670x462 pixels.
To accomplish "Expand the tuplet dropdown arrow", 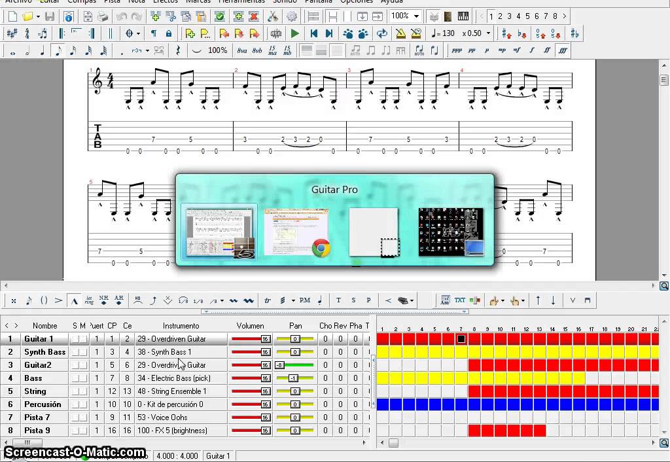I will pos(147,51).
